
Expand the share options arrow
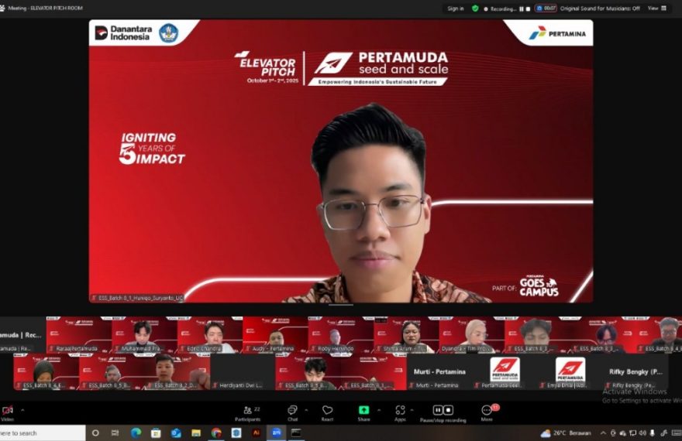tap(378, 410)
